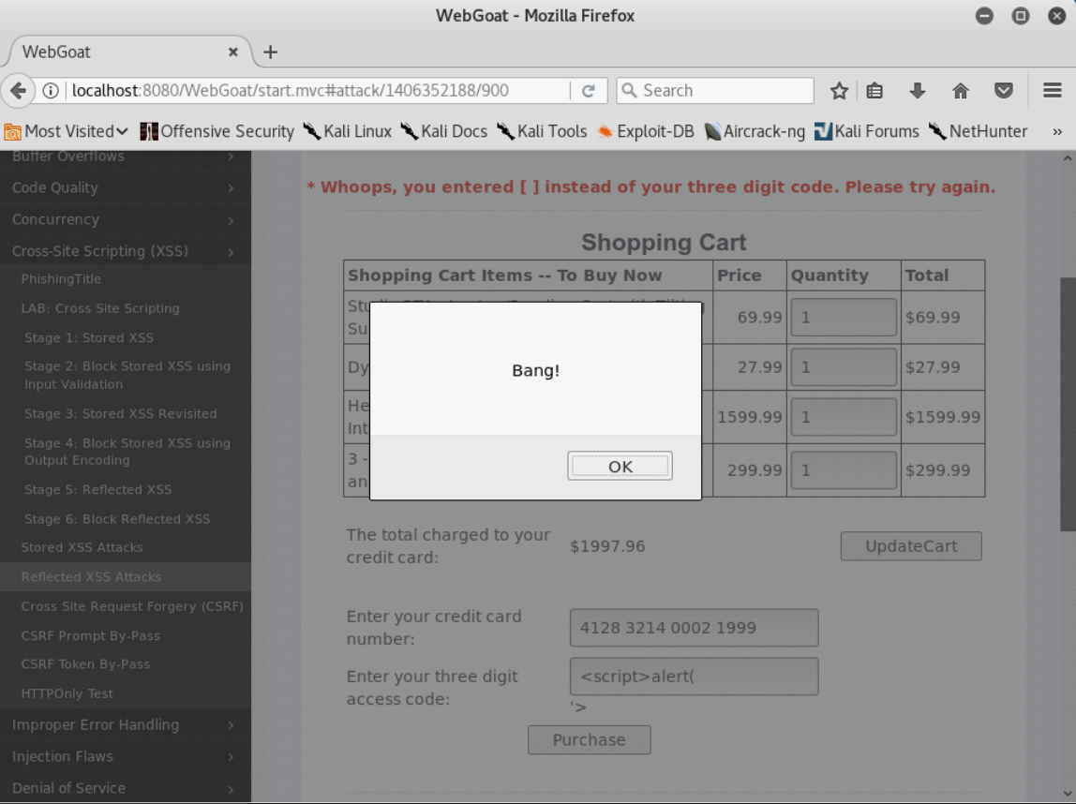1076x804 pixels.
Task: Open Most Visited bookmarks dropdown
Action: click(x=67, y=131)
